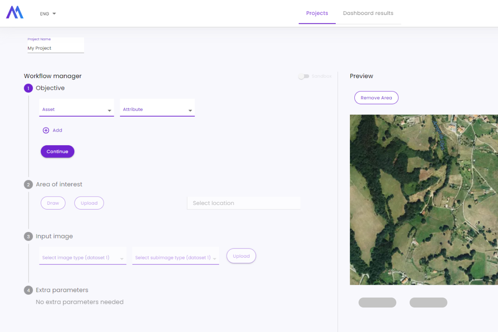Viewport: 498px width, 332px height.
Task: Open the Asset dropdown
Action: pos(76,109)
